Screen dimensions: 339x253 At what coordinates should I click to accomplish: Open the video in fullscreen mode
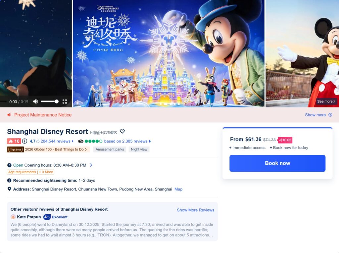point(65,102)
